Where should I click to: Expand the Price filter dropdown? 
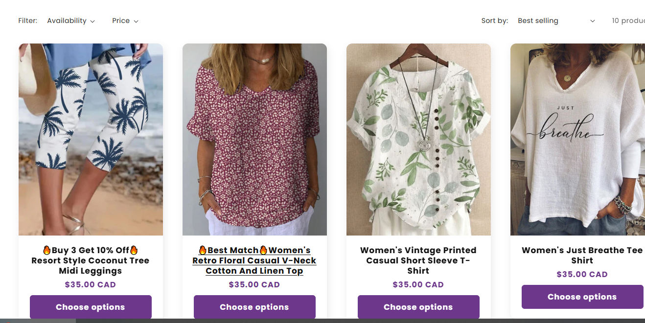(125, 21)
